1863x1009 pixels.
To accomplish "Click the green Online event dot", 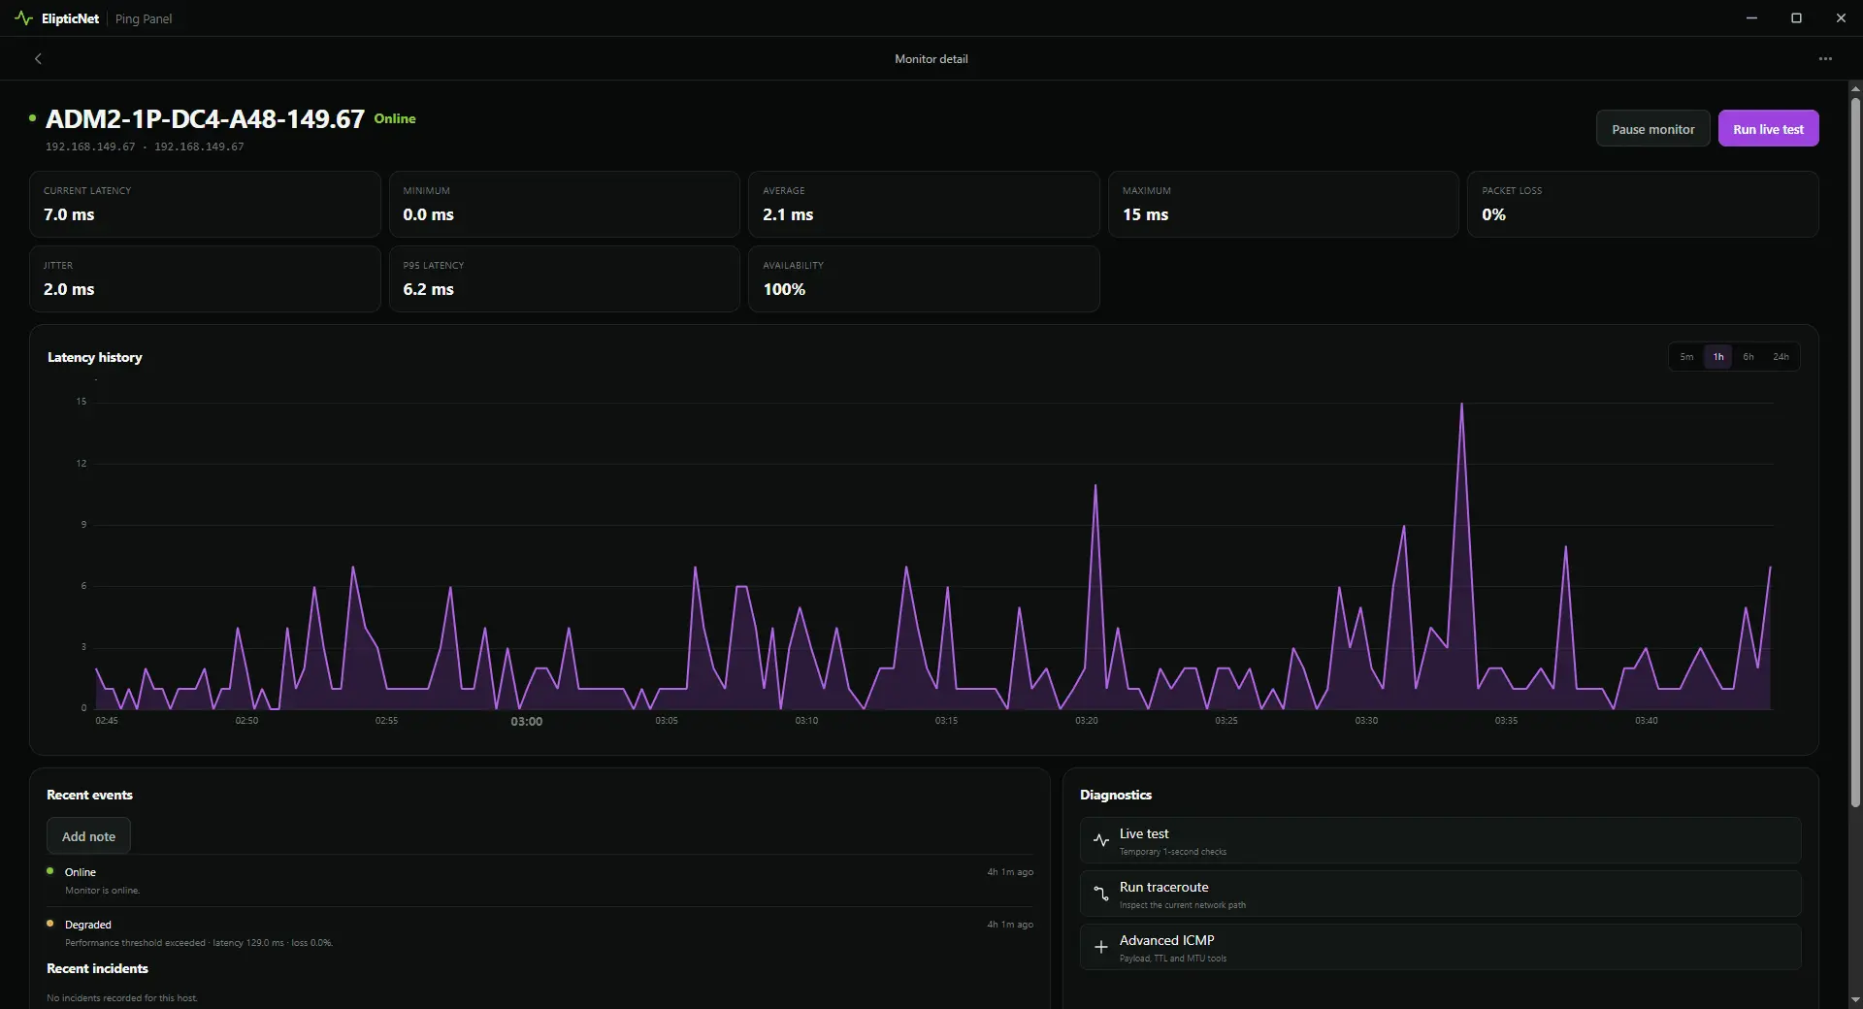I will click(x=50, y=871).
